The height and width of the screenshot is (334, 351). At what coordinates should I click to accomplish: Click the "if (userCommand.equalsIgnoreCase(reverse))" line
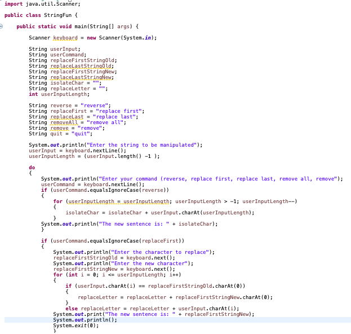click(x=105, y=190)
